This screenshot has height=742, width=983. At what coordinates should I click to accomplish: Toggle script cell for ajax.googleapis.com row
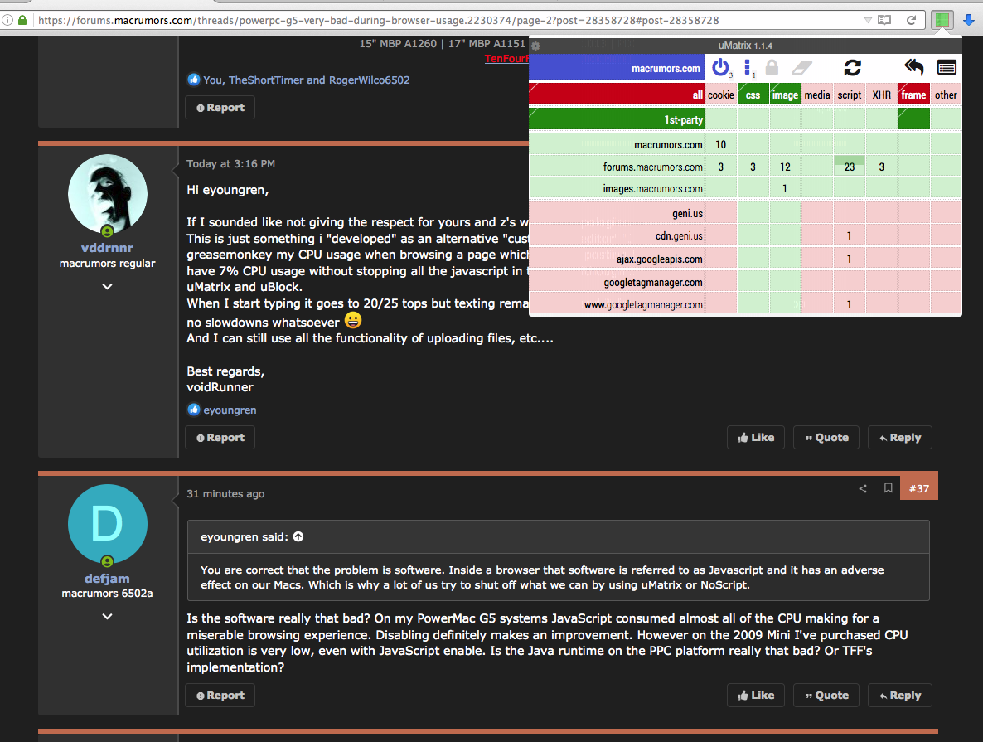coord(850,259)
